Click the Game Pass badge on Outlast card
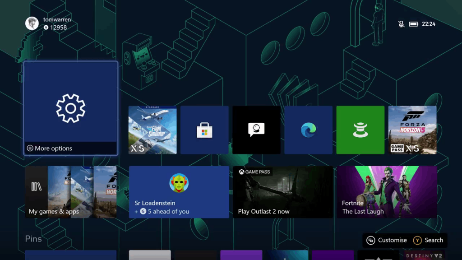The width and height of the screenshot is (462, 260). [254, 172]
